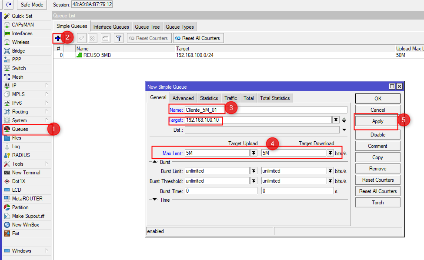Switch to the Advanced tab
This screenshot has width=424, height=260.
click(x=183, y=98)
